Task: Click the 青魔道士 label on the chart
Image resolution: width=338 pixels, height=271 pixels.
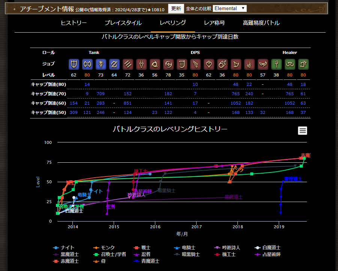Action: coord(293,179)
